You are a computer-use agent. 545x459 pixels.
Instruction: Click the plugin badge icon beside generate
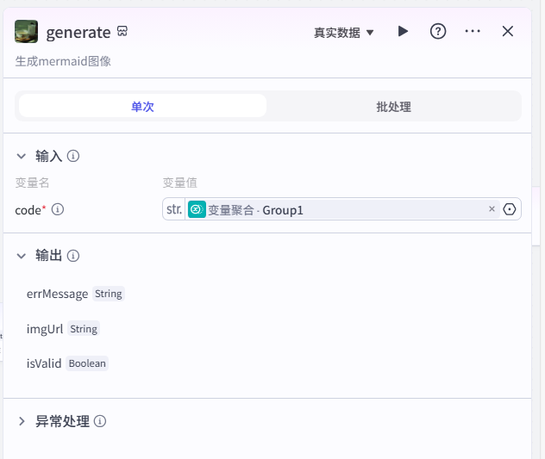(122, 31)
